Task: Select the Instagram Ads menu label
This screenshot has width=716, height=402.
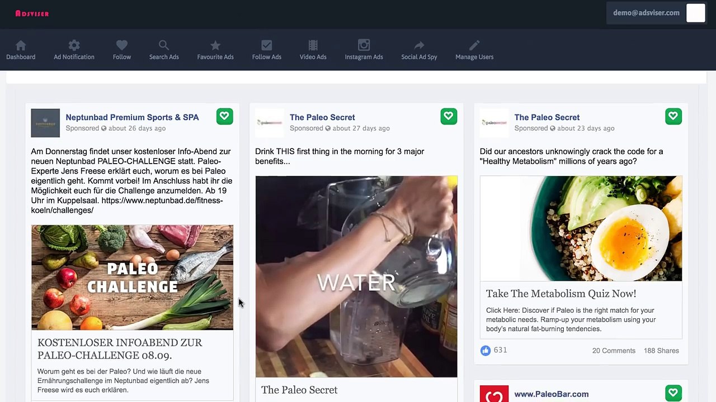Action: [364, 57]
